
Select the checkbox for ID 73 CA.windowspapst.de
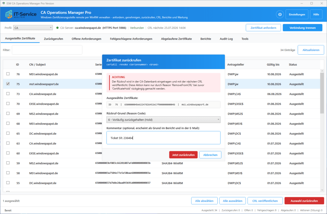pyautogui.click(x=8, y=94)
